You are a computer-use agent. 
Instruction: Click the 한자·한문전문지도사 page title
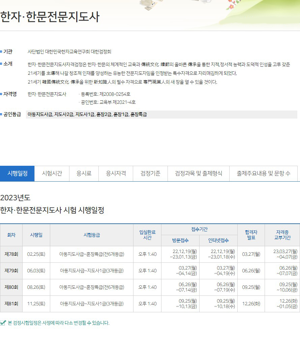[x=50, y=17]
